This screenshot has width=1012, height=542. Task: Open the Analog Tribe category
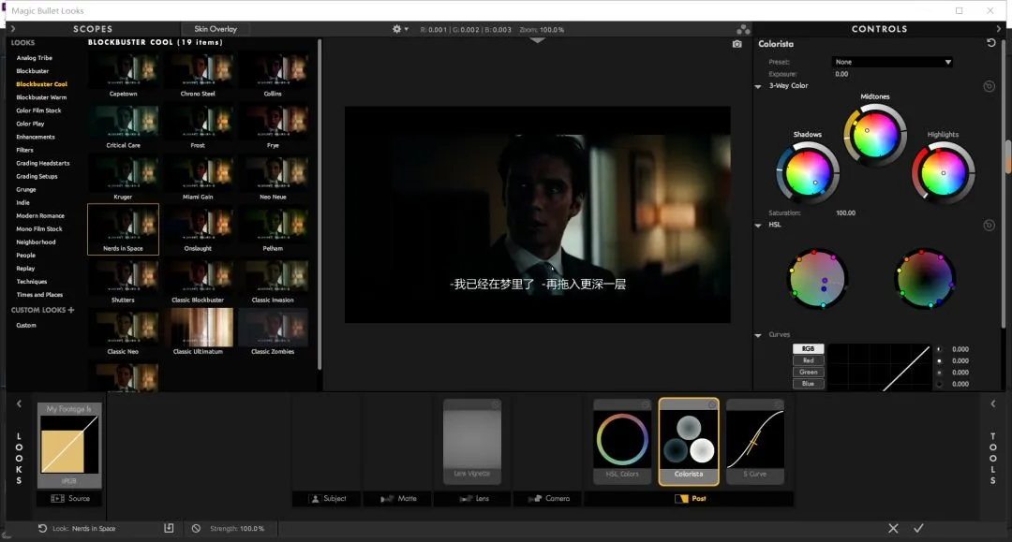35,58
